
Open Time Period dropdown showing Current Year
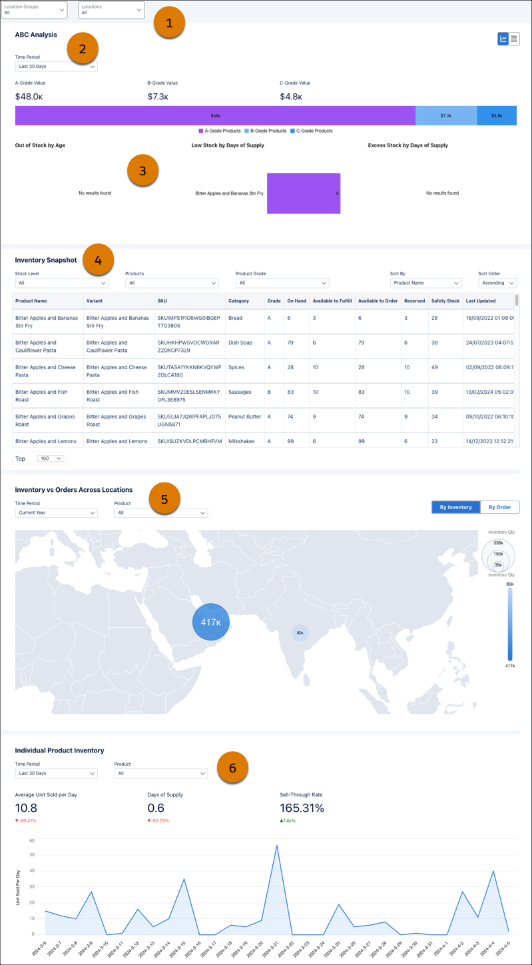pyautogui.click(x=56, y=512)
